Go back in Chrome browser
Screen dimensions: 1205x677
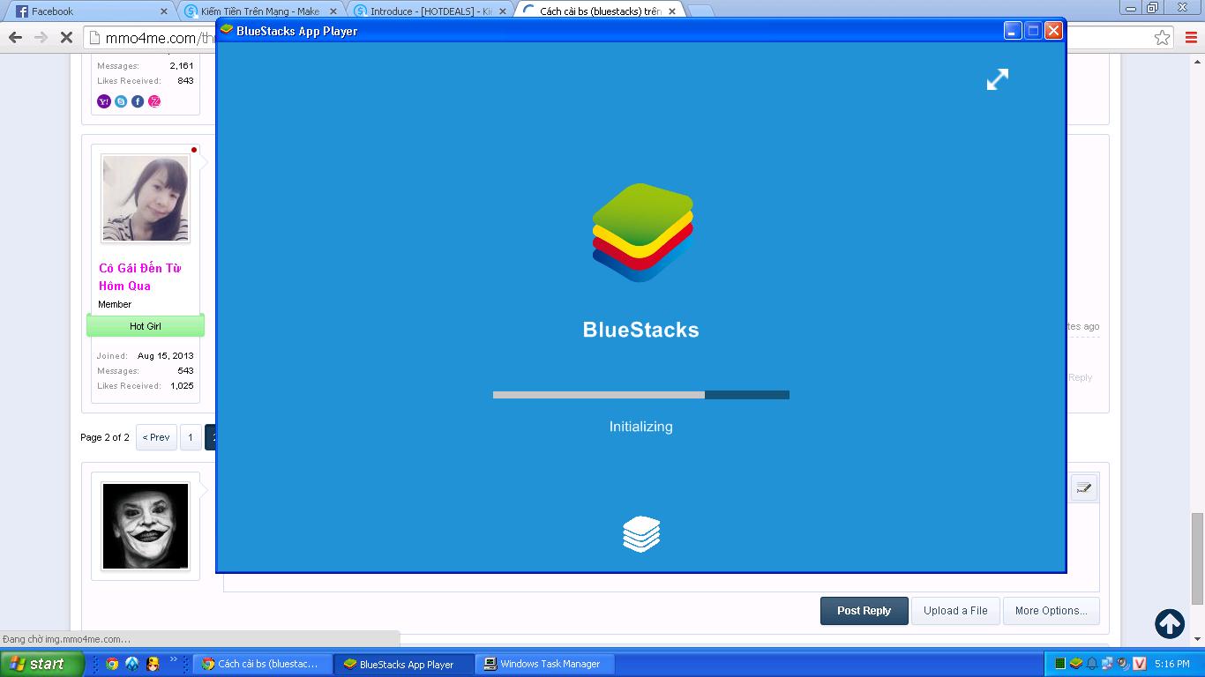[15, 37]
